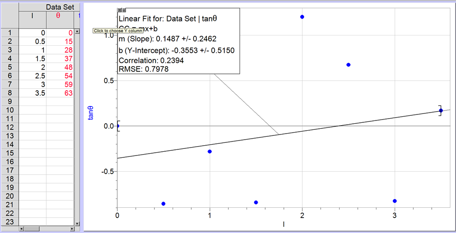
Task: Click the data point at l = 3
Action: click(x=395, y=201)
